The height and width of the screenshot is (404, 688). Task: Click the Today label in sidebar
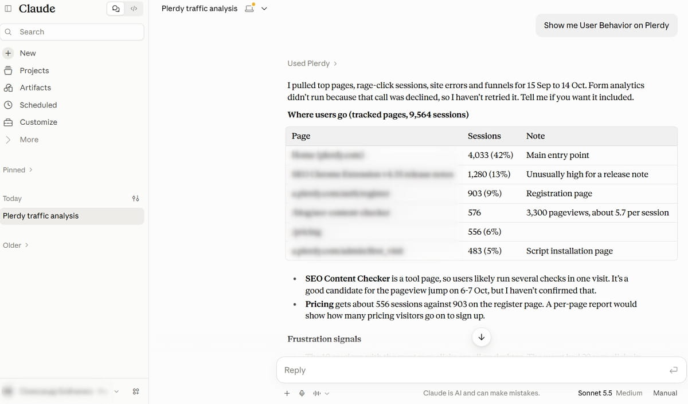pyautogui.click(x=12, y=199)
